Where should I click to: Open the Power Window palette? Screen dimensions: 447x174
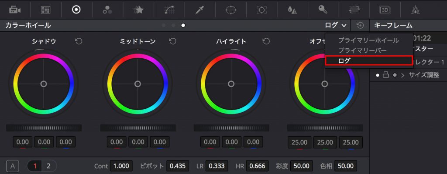click(x=230, y=10)
